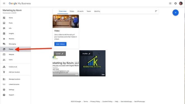The height and width of the screenshot is (104, 185).
Task: Click the Insights chart icon
Action: [x=4, y=34]
